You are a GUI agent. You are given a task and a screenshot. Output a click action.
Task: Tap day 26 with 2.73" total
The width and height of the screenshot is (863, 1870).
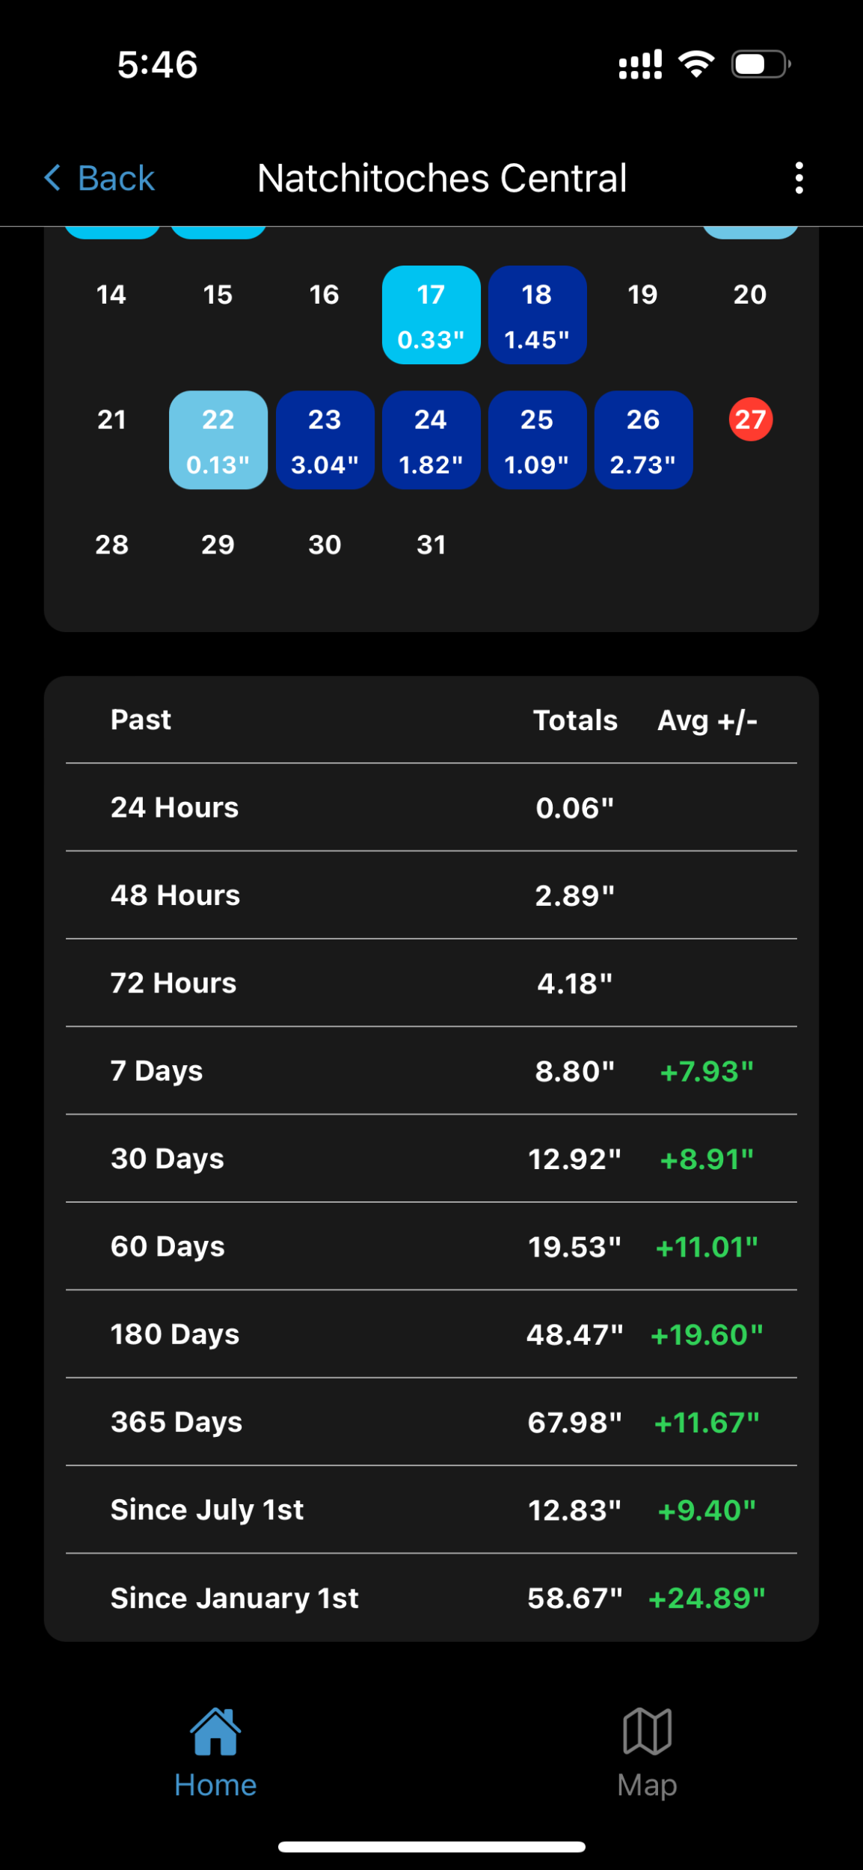(x=643, y=441)
